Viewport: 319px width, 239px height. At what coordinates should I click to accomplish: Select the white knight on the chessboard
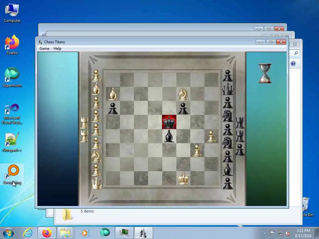(183, 94)
